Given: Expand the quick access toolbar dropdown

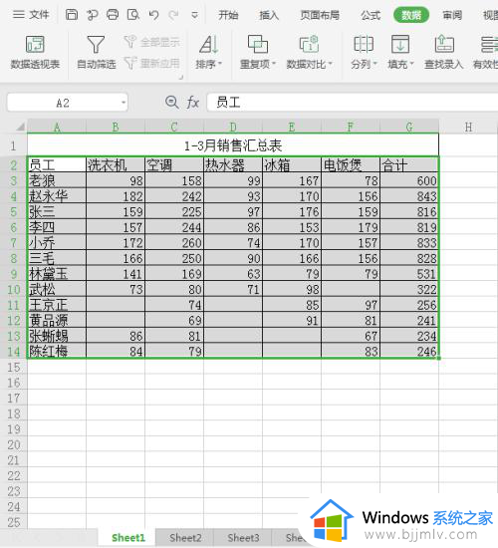Looking at the screenshot, I should (x=194, y=15).
